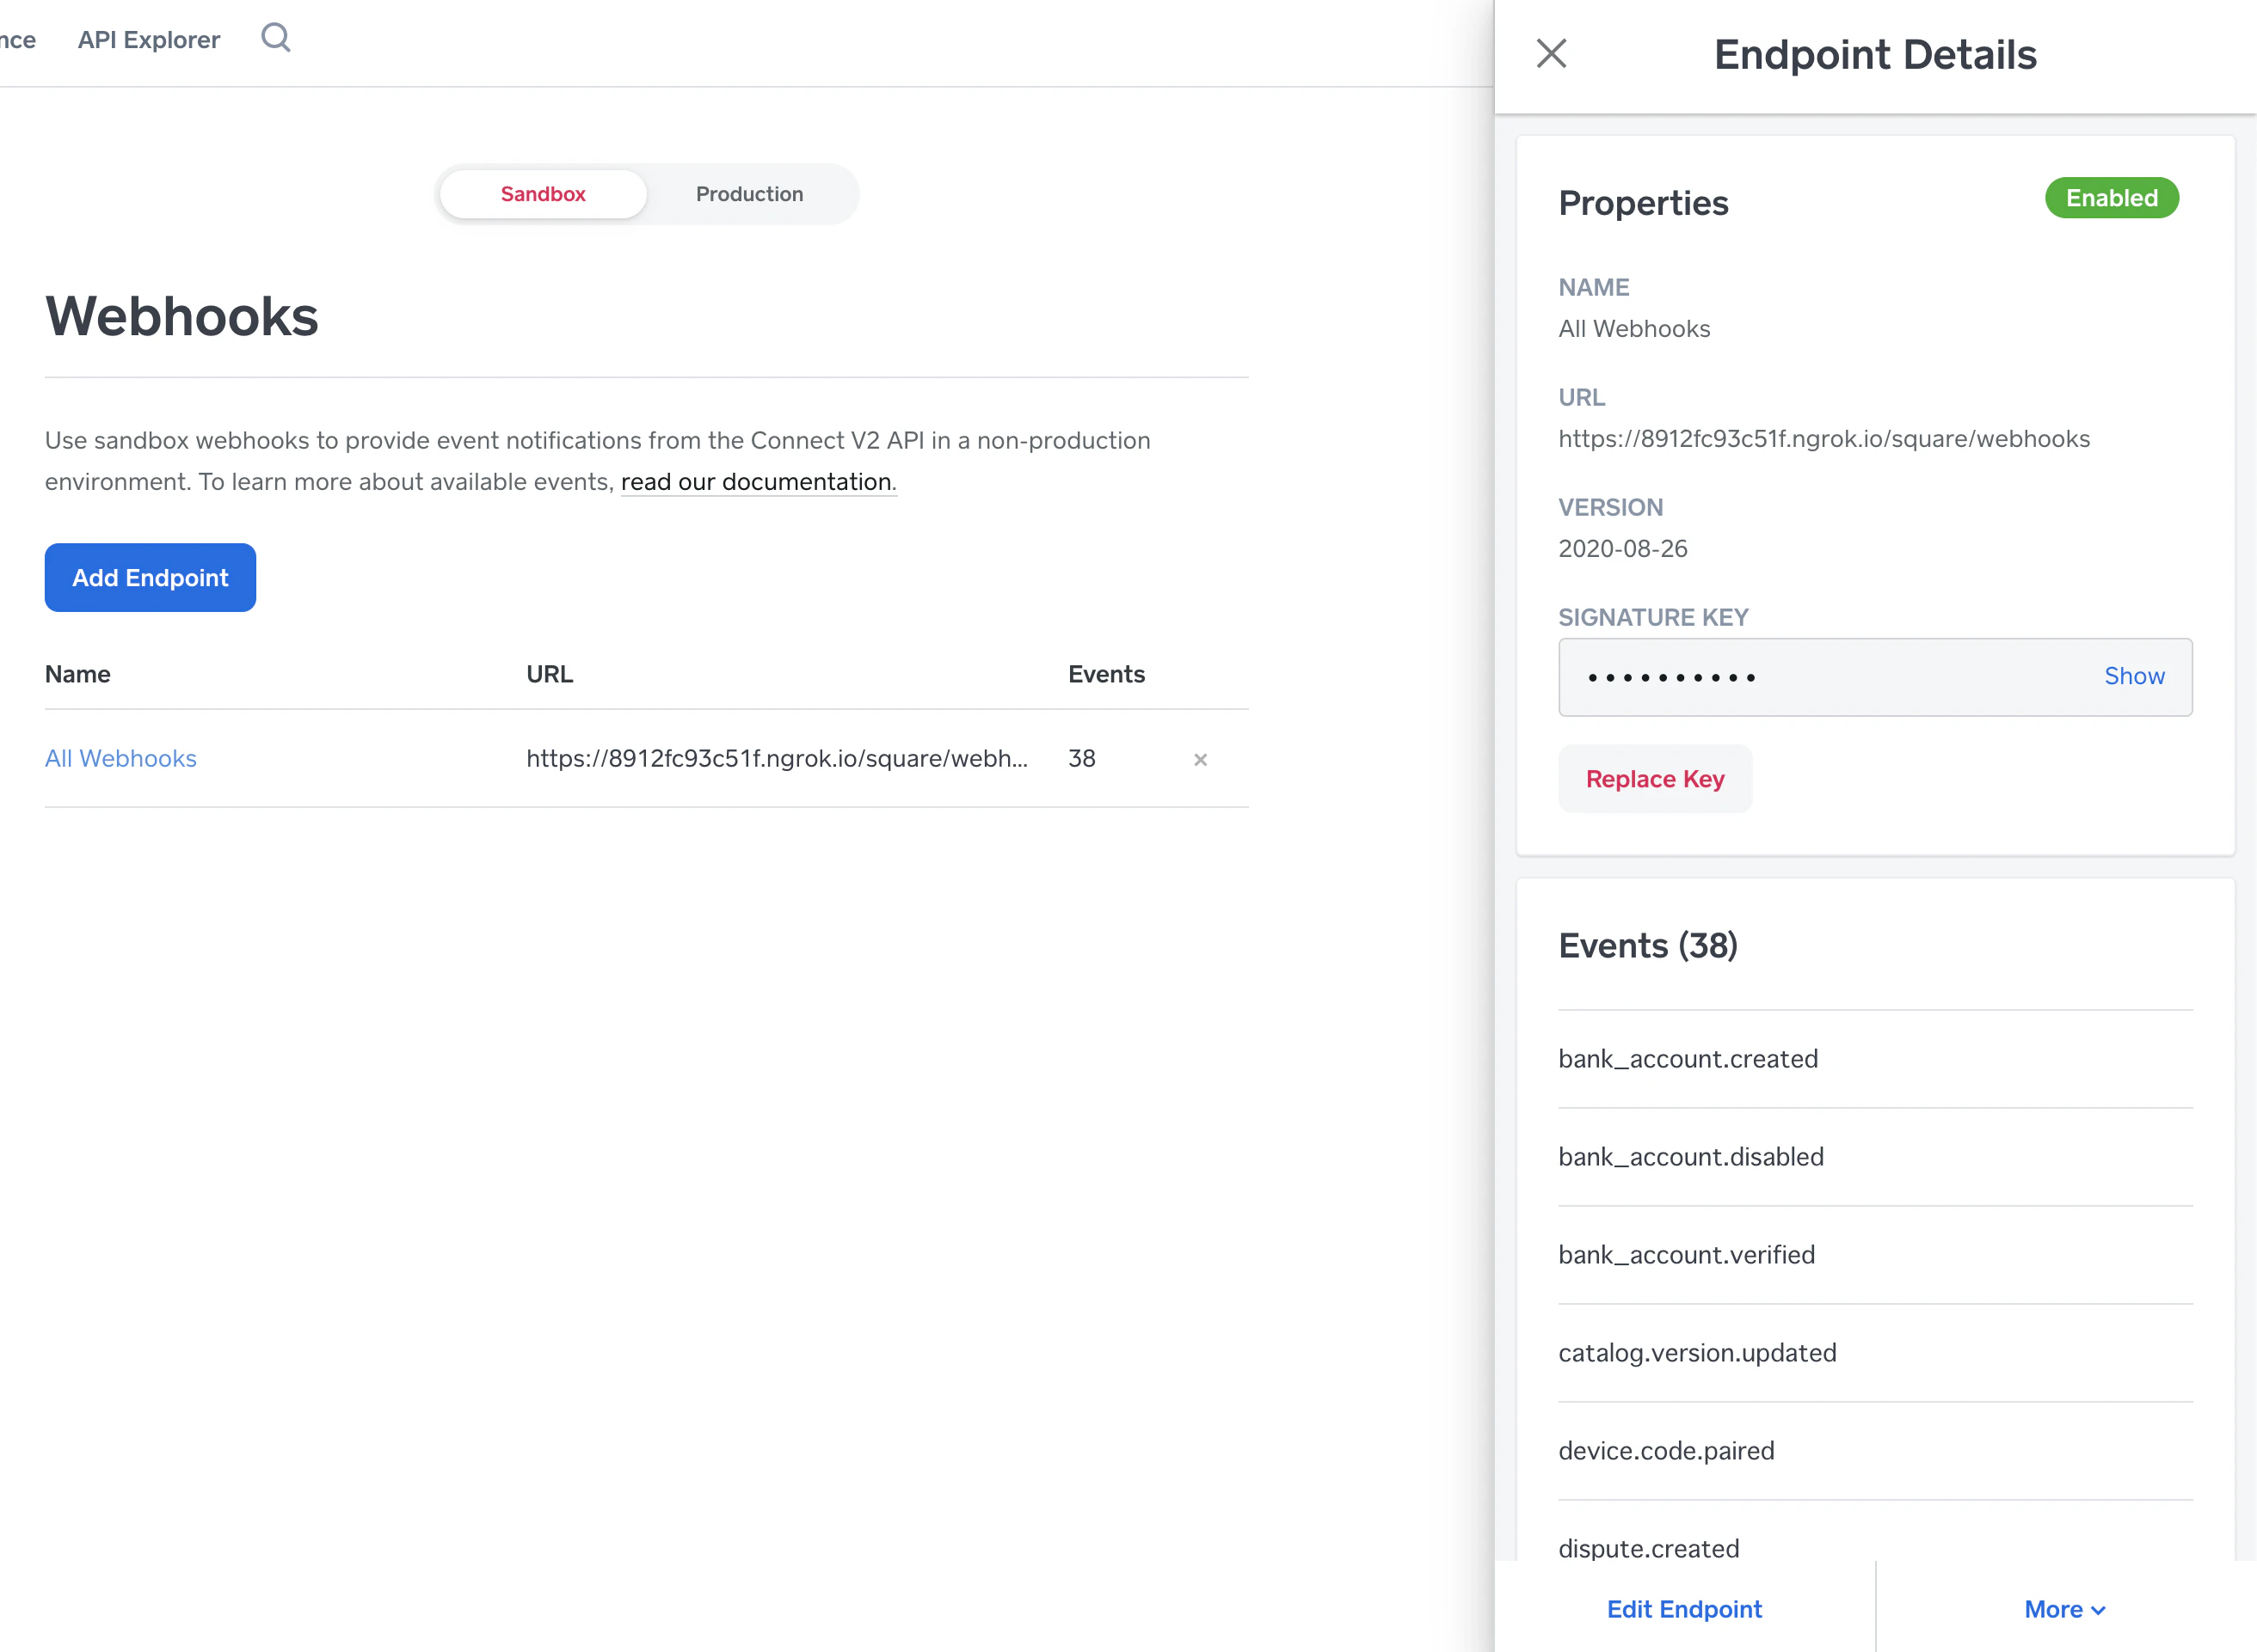2257x1652 pixels.
Task: Click the Events (38) section heading
Action: tap(1648, 946)
